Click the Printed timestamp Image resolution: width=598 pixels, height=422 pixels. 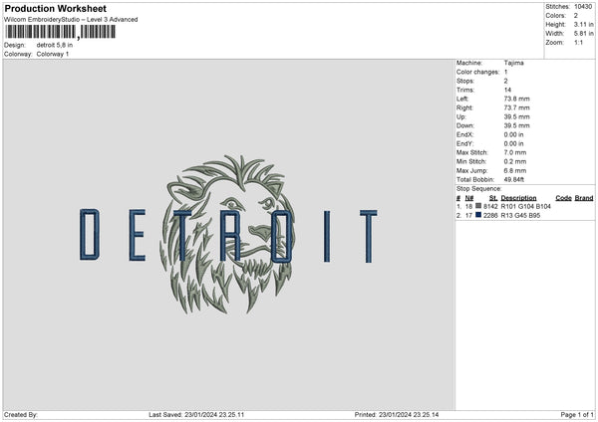(x=397, y=415)
